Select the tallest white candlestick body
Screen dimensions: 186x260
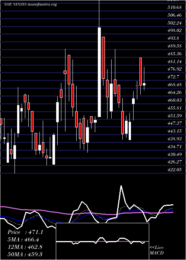point(99,72)
